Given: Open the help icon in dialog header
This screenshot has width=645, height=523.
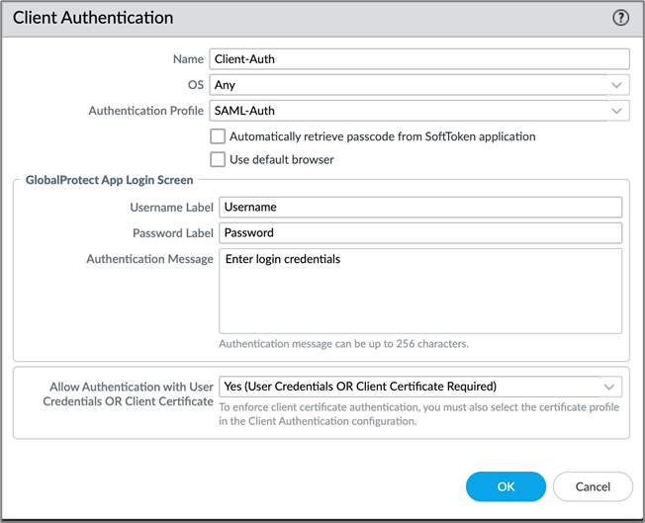Looking at the screenshot, I should coord(620,18).
